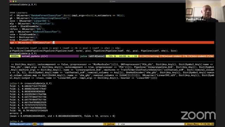Click the 'fold: 10' result line
The width and height of the screenshot is (225, 127).
click(x=29, y=110)
